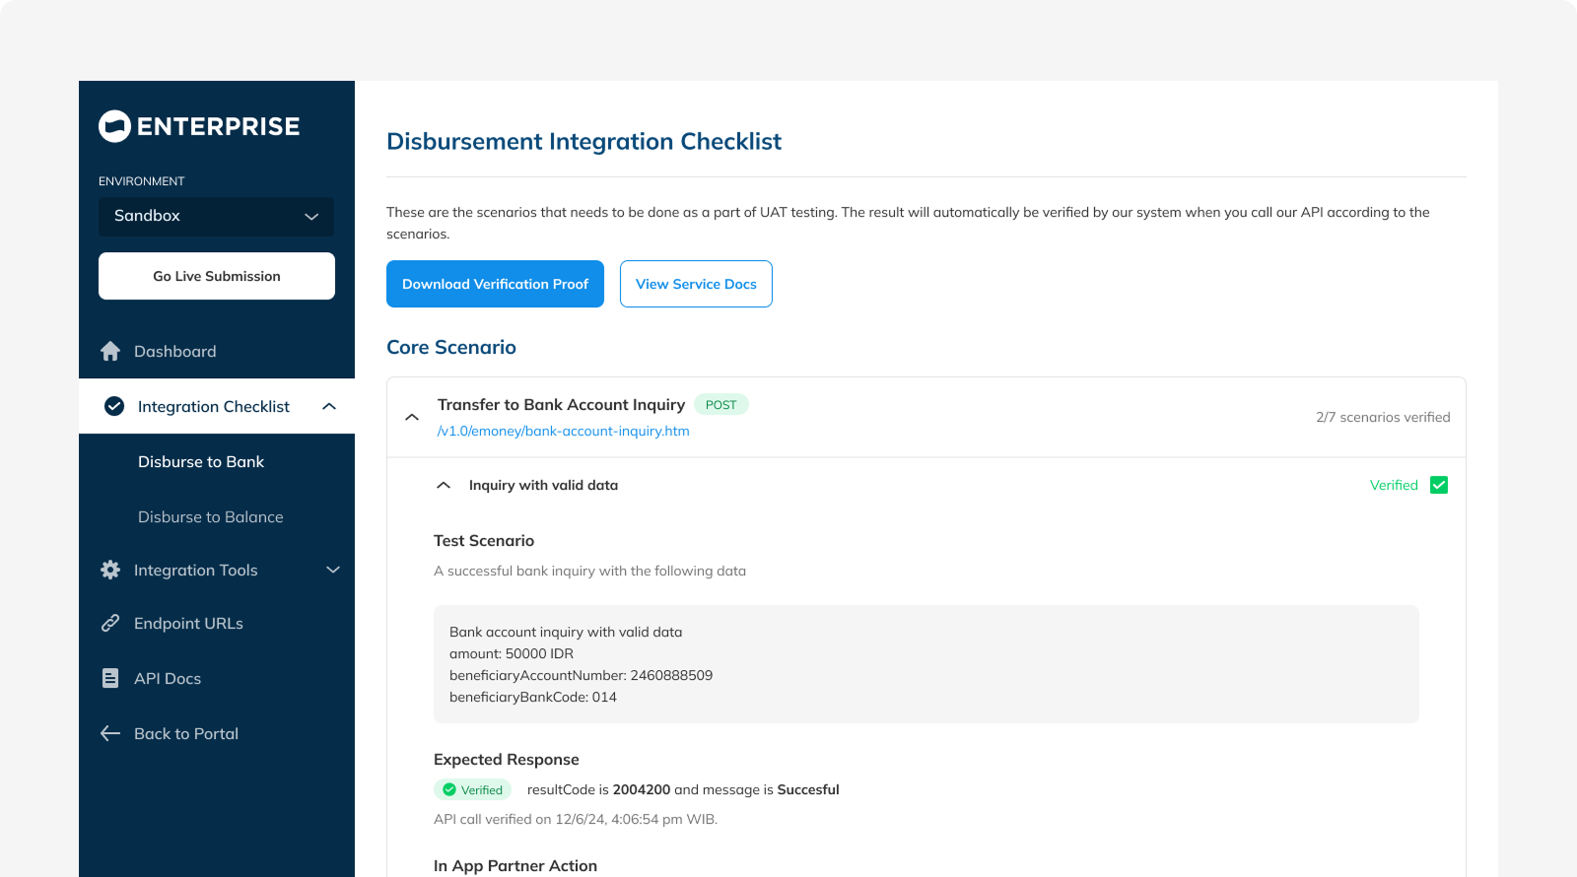Select Disburse to Balance submenu

tap(211, 516)
